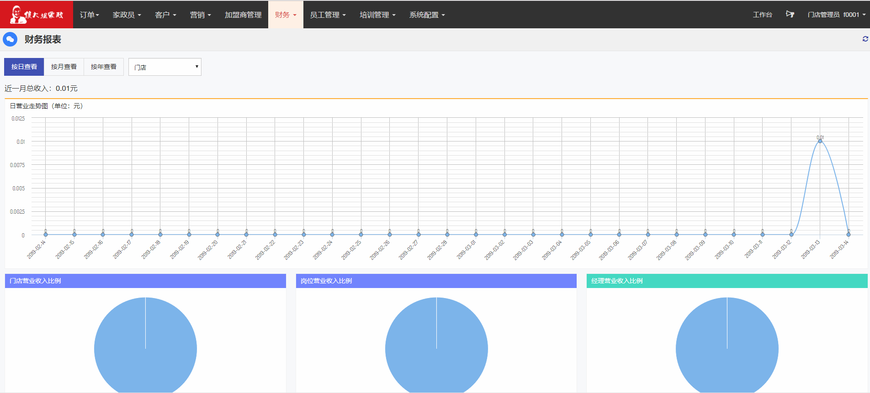Open the 订单 dropdown menu
The image size is (870, 393).
89,15
